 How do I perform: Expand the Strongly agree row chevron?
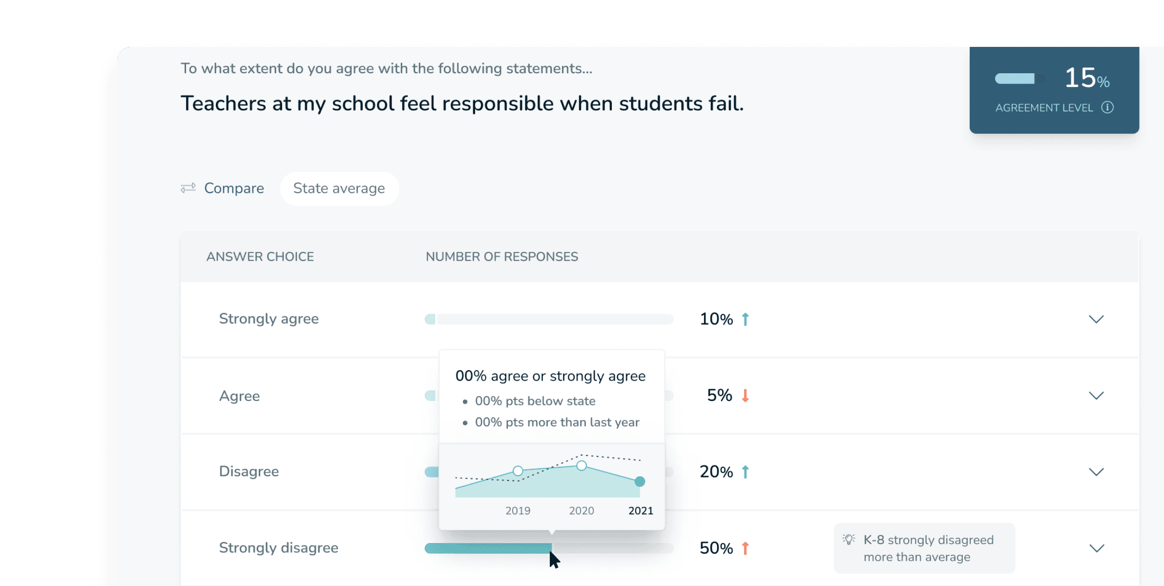point(1097,319)
